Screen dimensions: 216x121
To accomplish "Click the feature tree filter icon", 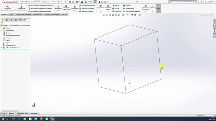I will (2, 23).
